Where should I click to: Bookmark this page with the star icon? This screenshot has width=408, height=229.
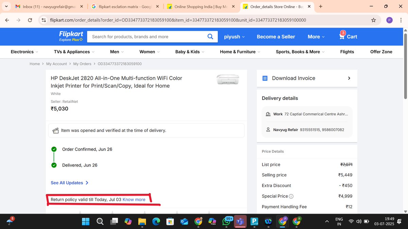coord(374,20)
